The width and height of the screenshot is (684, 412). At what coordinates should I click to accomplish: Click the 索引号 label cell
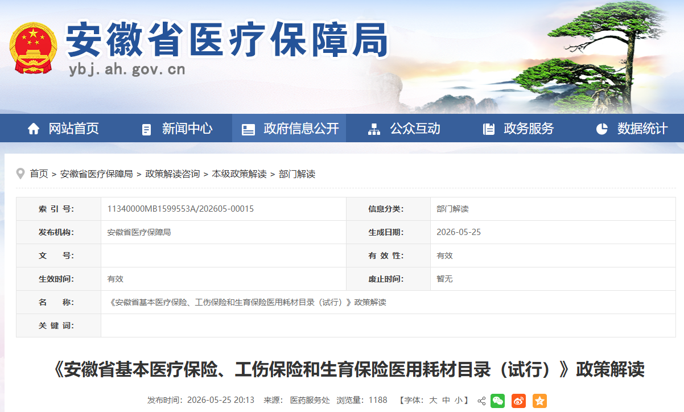click(x=59, y=209)
